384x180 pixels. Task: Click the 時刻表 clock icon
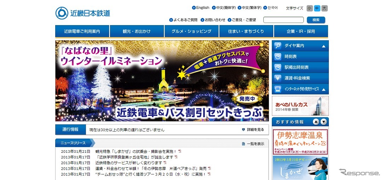pyautogui.click(x=278, y=57)
